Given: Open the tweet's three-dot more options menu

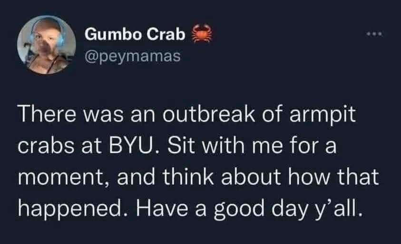Looking at the screenshot, I should coord(374,35).
